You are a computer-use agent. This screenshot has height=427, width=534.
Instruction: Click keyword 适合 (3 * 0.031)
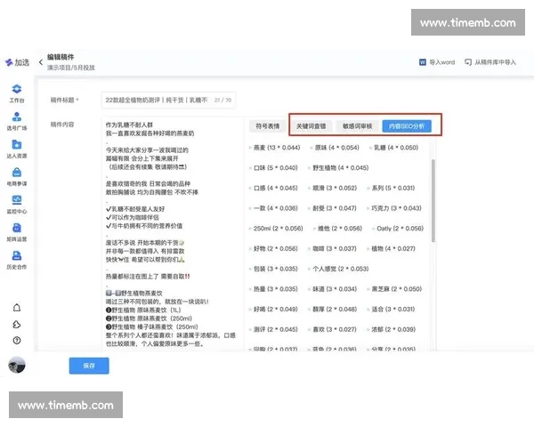pos(393,310)
